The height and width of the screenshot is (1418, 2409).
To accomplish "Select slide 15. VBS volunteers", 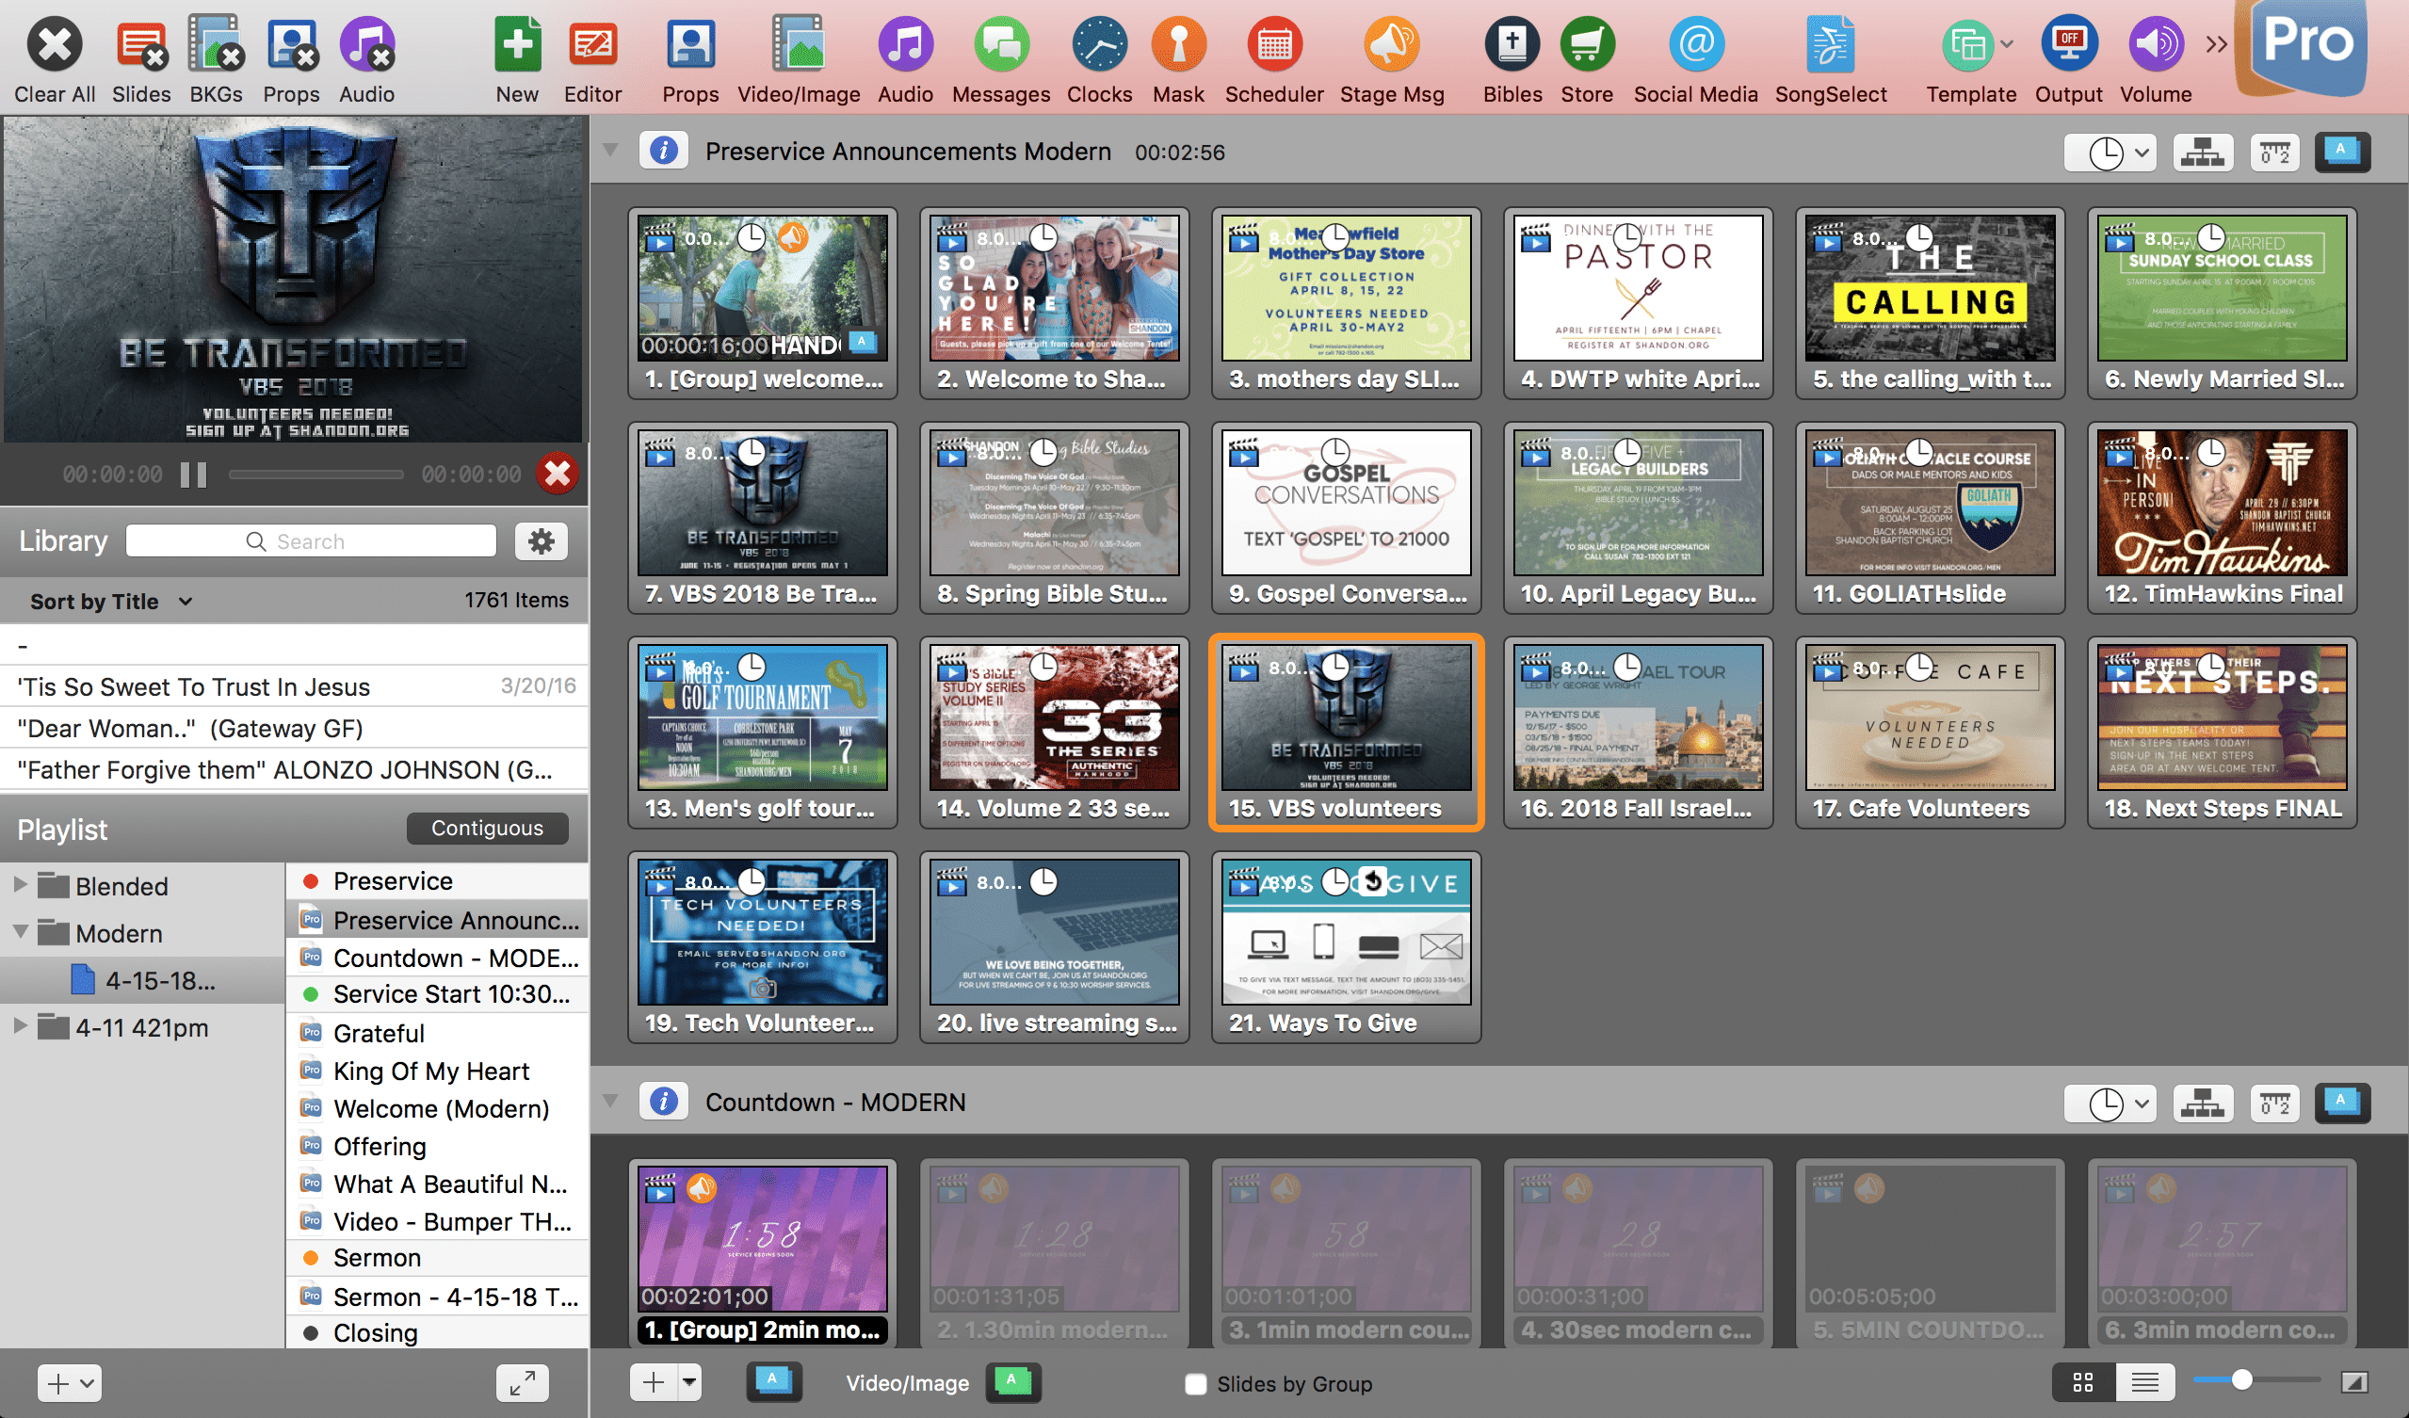I will (x=1346, y=733).
